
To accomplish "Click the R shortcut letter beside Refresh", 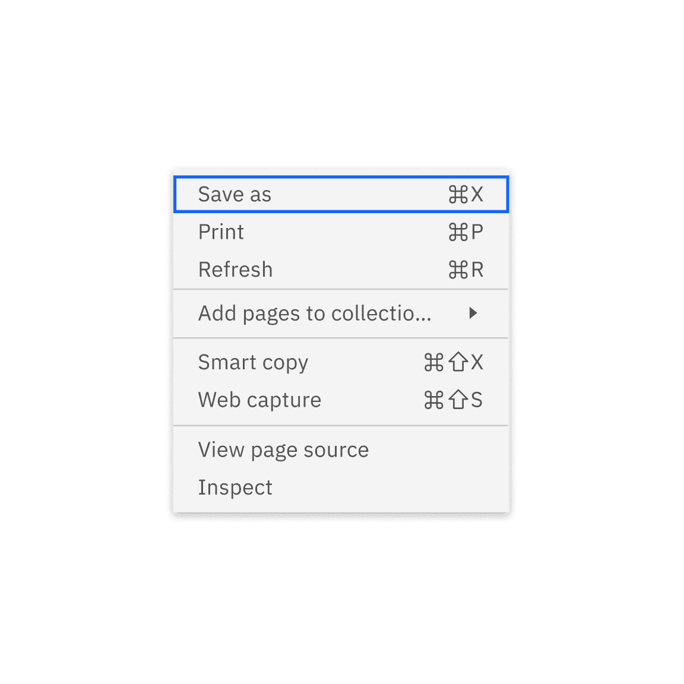I will click(x=477, y=270).
